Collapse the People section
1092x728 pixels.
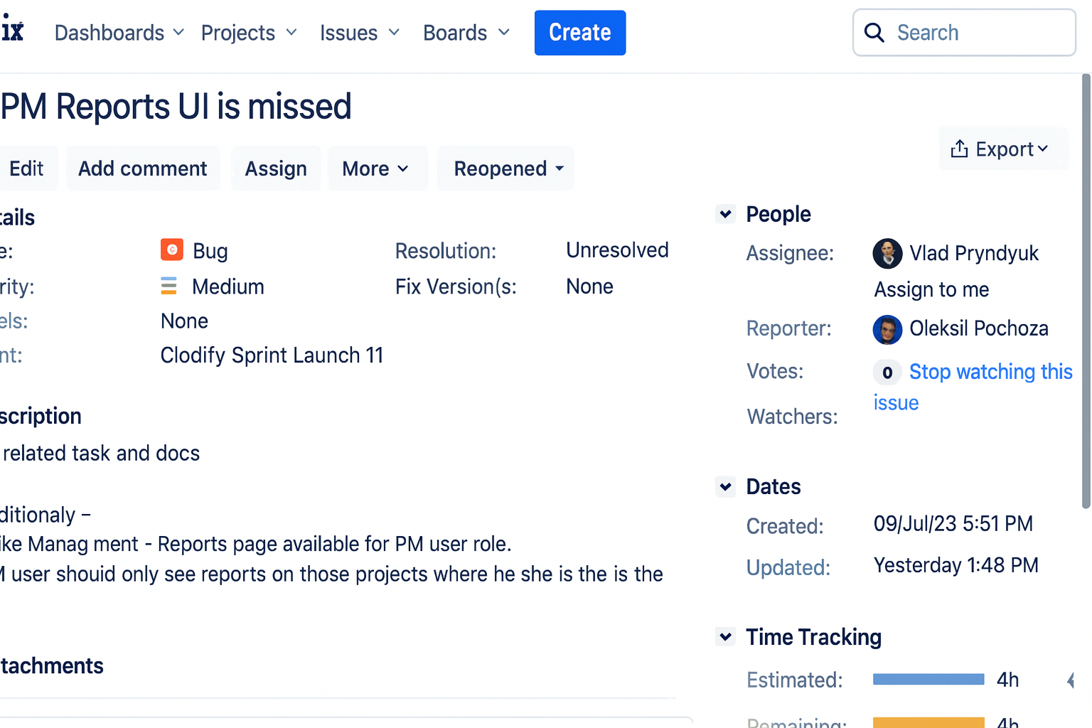coord(725,214)
